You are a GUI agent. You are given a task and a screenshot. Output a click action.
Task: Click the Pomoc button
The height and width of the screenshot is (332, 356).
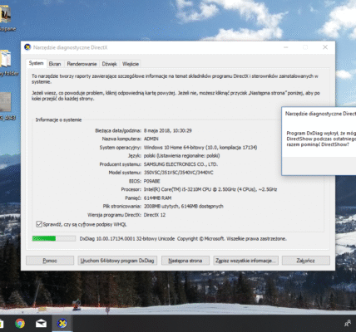click(50, 261)
